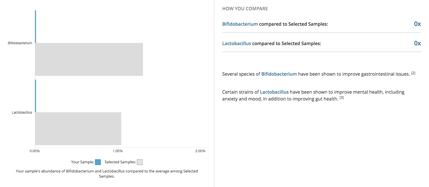Click the Bifidobacterium axis label on chart
429x187 pixels.
pos(20,43)
